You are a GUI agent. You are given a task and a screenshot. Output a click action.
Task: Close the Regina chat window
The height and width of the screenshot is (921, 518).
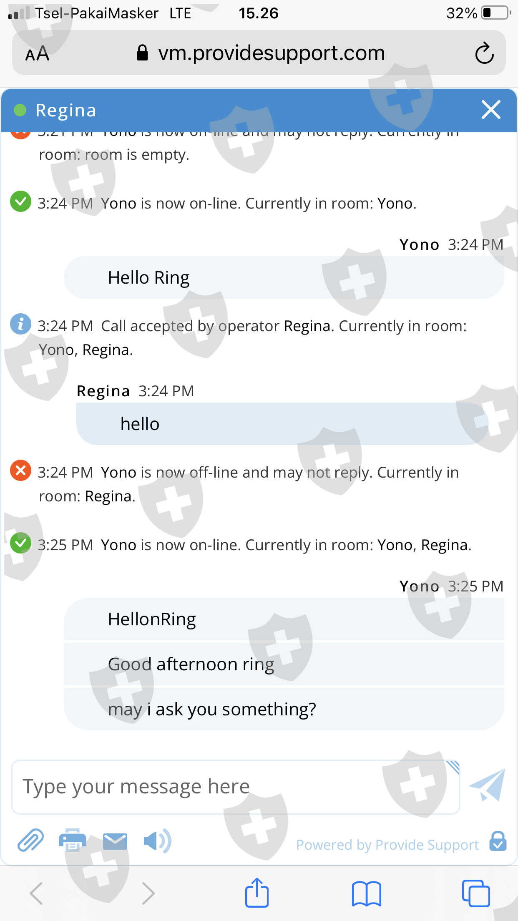(491, 110)
